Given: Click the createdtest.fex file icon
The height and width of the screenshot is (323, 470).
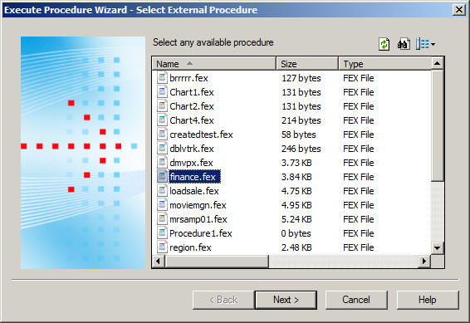Looking at the screenshot, I should coord(162,135).
